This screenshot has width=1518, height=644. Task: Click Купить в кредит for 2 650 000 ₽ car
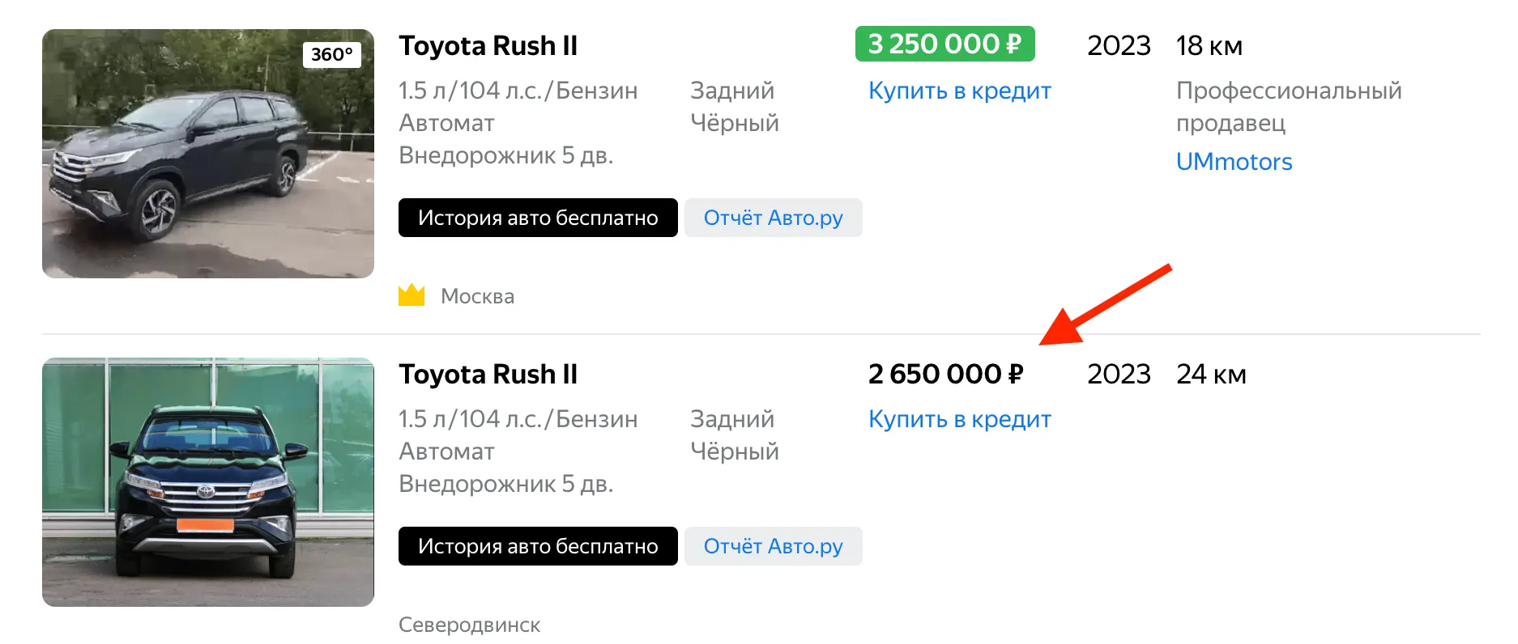tap(959, 419)
